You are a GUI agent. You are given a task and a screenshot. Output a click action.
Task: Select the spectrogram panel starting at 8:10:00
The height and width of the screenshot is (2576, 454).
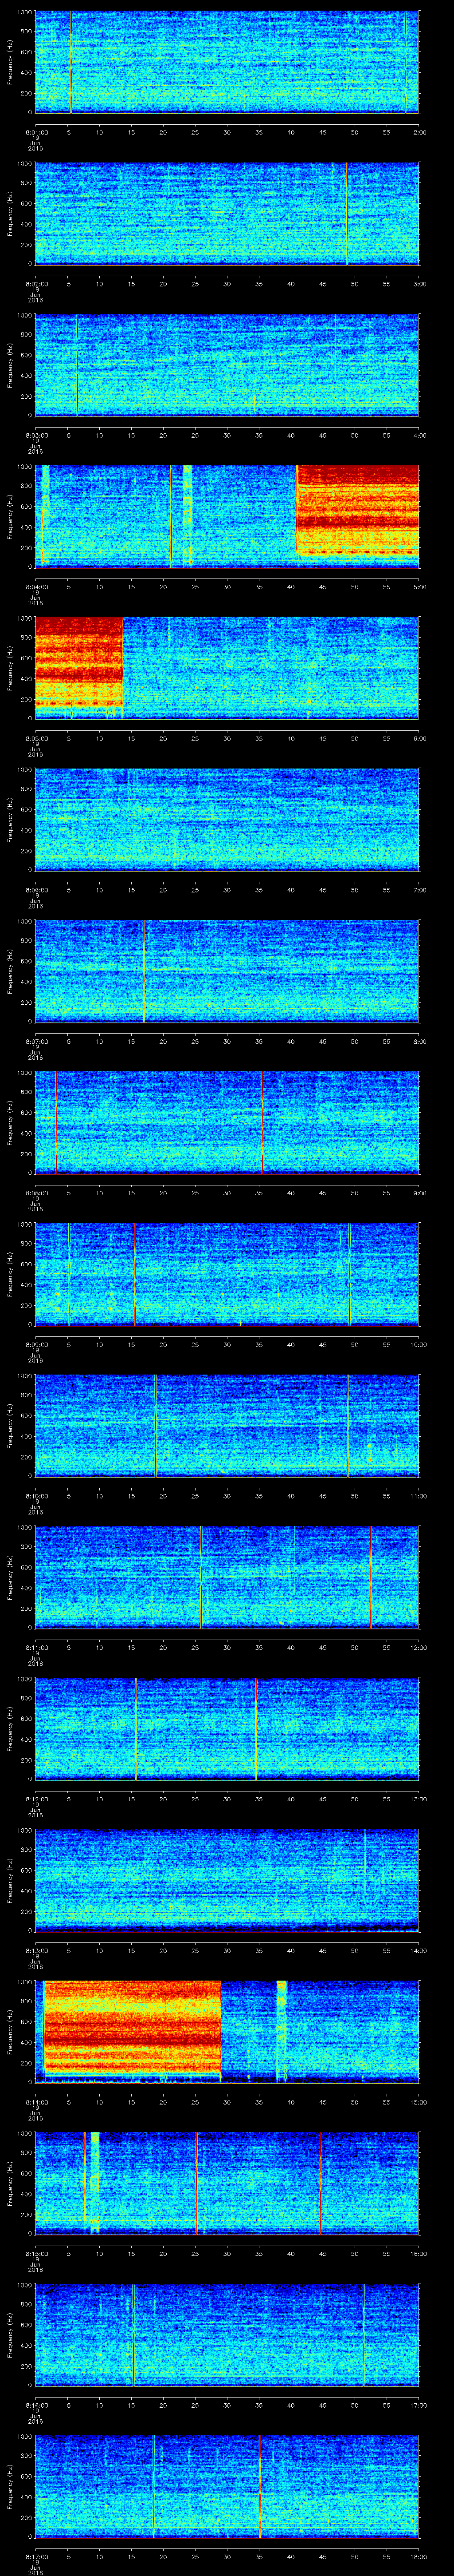tap(227, 1426)
